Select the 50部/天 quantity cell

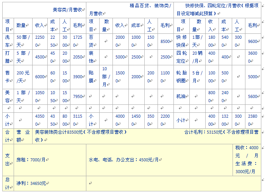(23, 41)
